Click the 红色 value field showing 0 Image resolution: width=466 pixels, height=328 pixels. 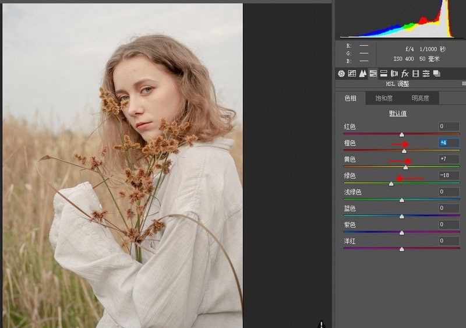coord(449,126)
